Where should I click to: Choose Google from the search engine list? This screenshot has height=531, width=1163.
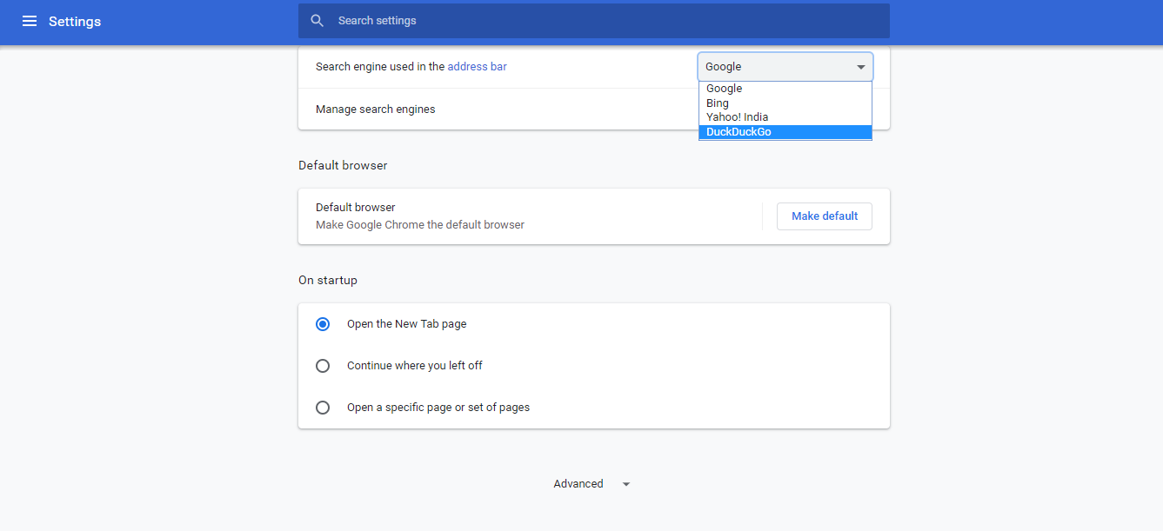[785, 89]
